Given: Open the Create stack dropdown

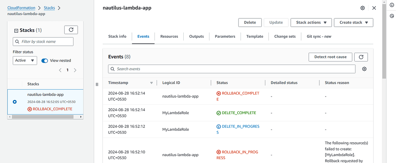Looking at the screenshot, I should coord(353,22).
